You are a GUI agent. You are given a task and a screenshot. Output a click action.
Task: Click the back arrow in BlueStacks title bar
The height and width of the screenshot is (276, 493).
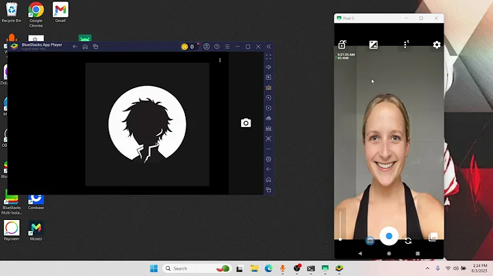[x=75, y=46]
